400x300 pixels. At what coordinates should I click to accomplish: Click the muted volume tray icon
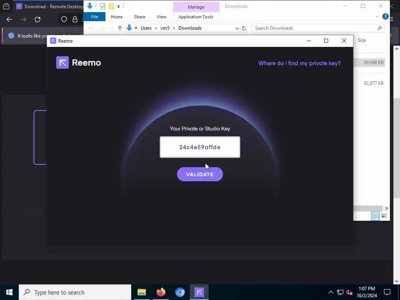349,292
